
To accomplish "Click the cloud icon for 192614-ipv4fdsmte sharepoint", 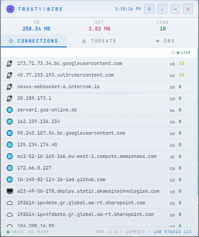I will (9, 215).
